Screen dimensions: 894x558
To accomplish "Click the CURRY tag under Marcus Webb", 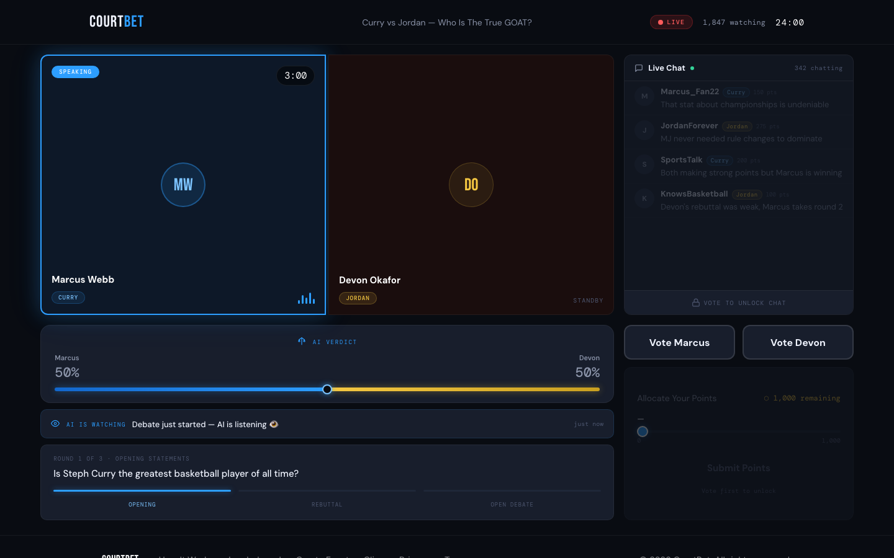I will click(x=68, y=298).
